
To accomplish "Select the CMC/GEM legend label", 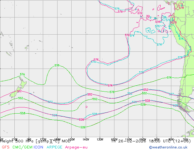I will (x=22, y=147).
